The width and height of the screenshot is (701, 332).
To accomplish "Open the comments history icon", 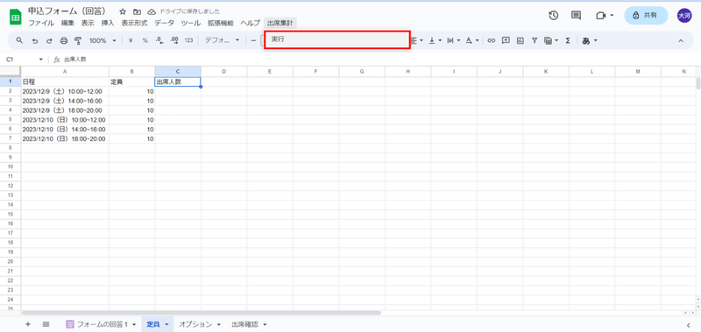I will (x=577, y=16).
